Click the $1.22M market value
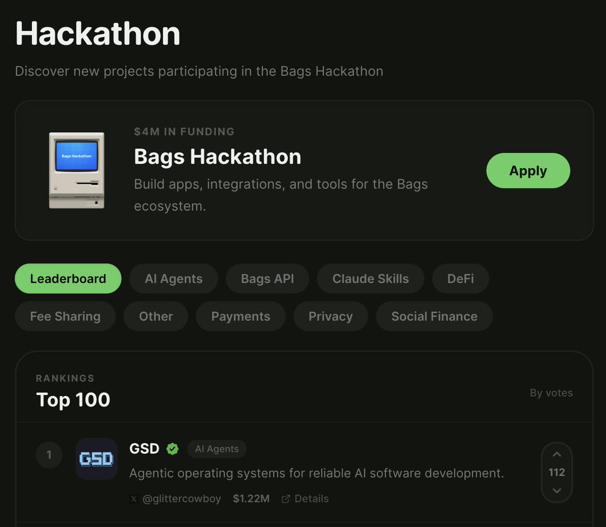 click(x=251, y=499)
